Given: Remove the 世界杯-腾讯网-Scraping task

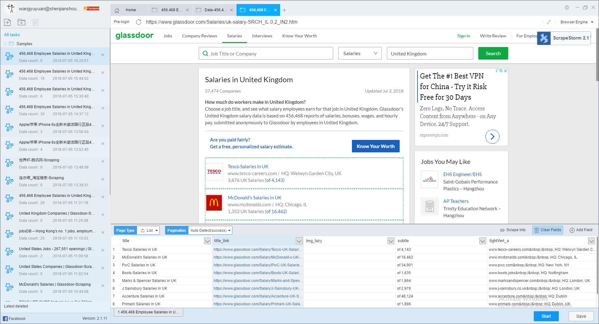Looking at the screenshot, I should coord(103,161).
